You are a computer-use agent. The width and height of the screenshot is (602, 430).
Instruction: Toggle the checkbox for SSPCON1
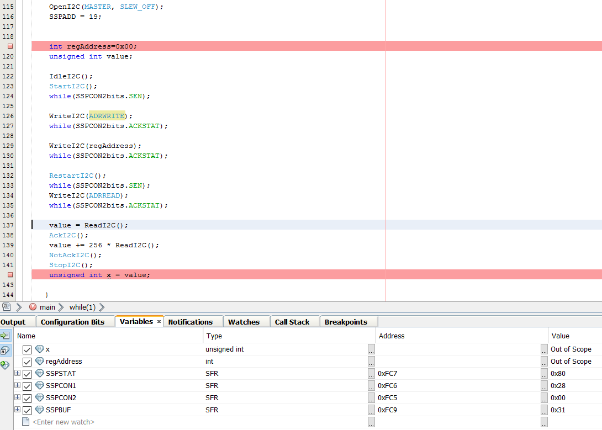[x=27, y=386]
